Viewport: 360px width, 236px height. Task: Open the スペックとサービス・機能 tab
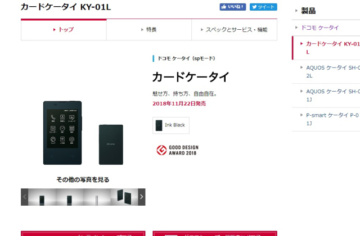pos(234,30)
